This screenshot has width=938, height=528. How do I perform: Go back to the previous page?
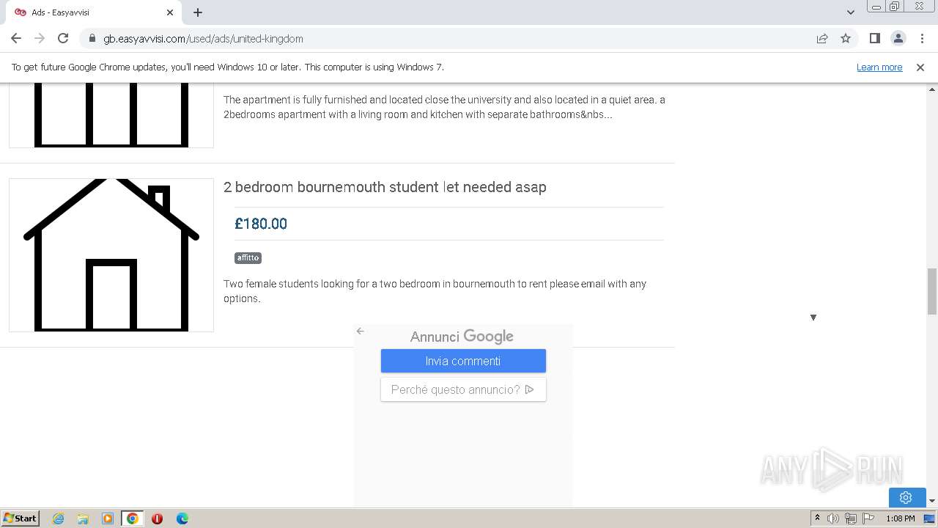pyautogui.click(x=16, y=38)
